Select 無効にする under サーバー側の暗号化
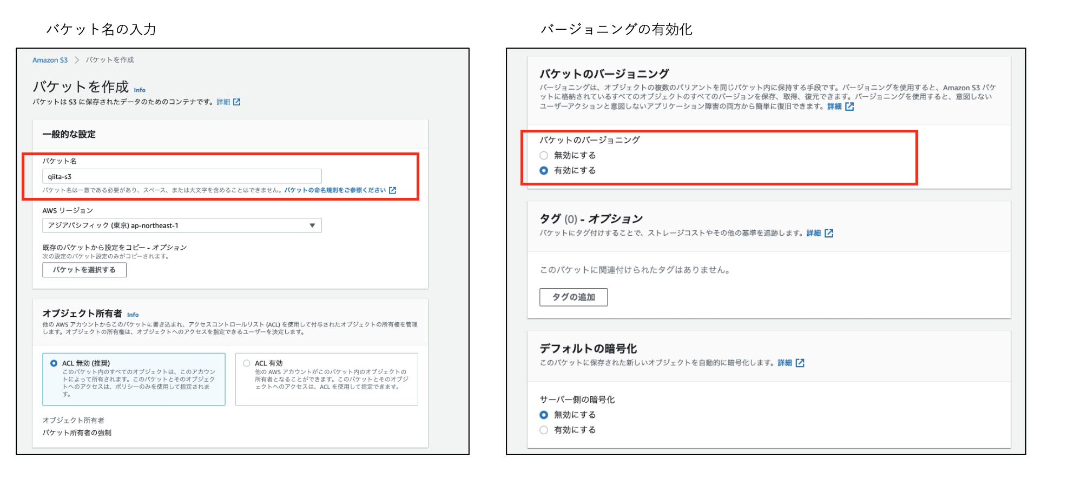This screenshot has width=1081, height=479. pyautogui.click(x=544, y=415)
